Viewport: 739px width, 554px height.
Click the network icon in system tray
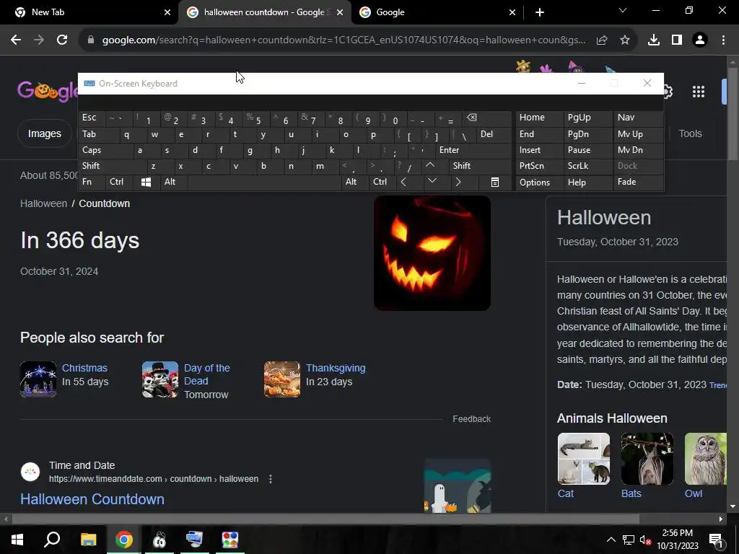pyautogui.click(x=629, y=540)
